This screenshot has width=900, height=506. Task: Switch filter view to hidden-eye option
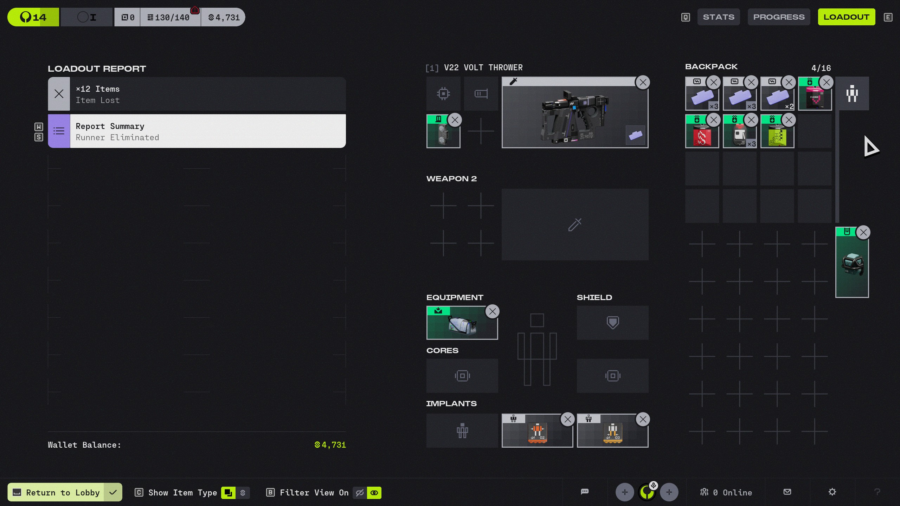click(x=360, y=493)
